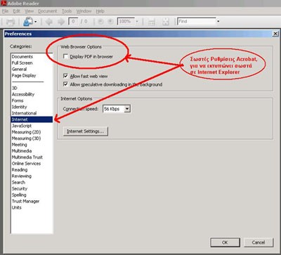Screen dimensions: 281x255
Task: Click the collaboration meeting icon in the toolbar
Action: [28, 22]
